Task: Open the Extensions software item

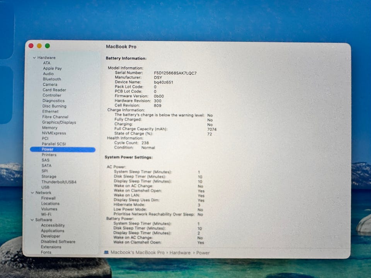Action: click(x=51, y=247)
